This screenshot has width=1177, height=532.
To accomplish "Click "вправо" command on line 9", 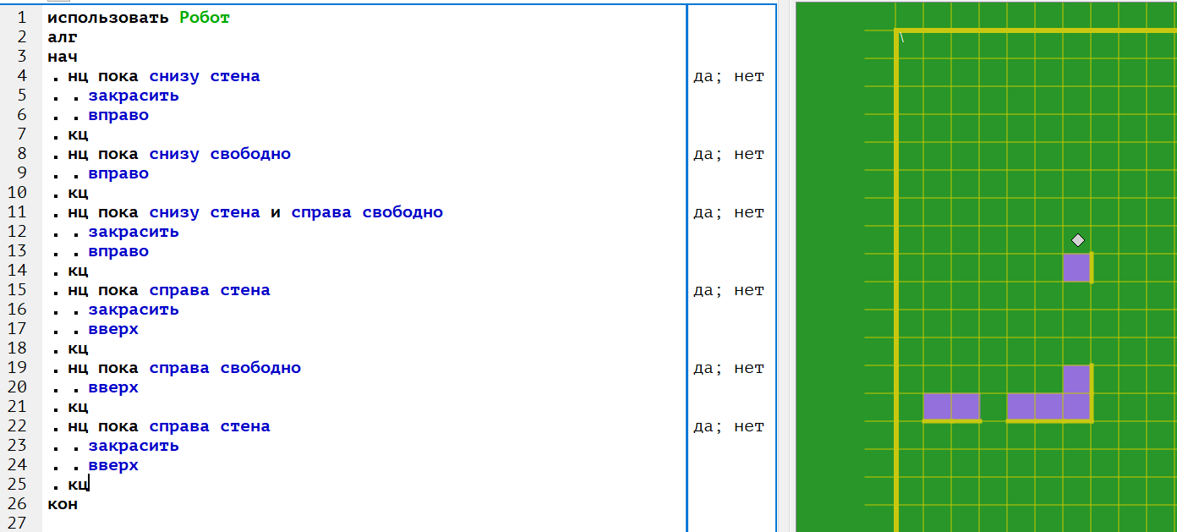I will pyautogui.click(x=118, y=173).
